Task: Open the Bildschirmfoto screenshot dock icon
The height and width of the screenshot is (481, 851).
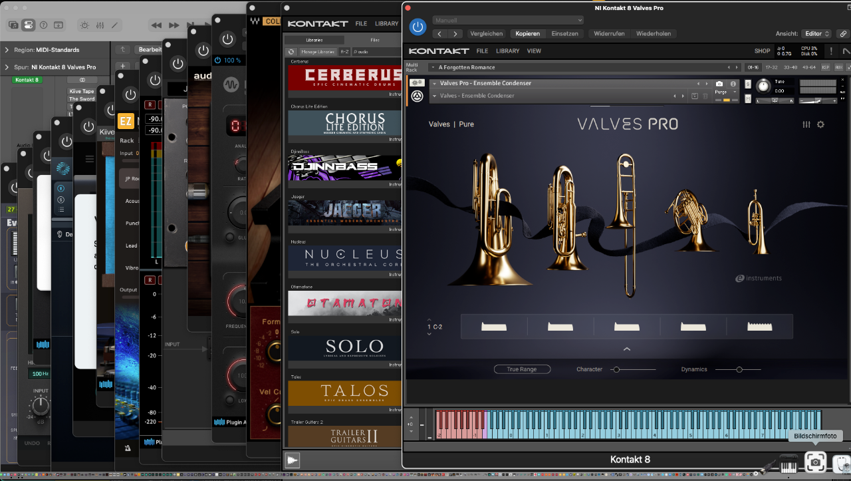Action: 815,462
